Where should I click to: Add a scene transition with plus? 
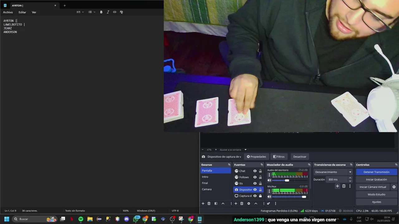click(337, 186)
